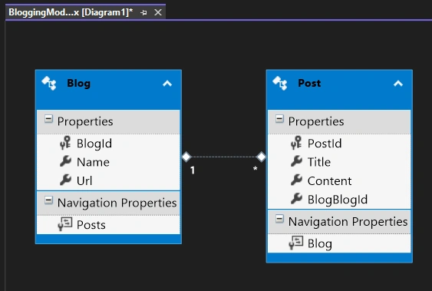
Task: Collapse Navigation Properties section in Blog entity
Action: coord(48,200)
